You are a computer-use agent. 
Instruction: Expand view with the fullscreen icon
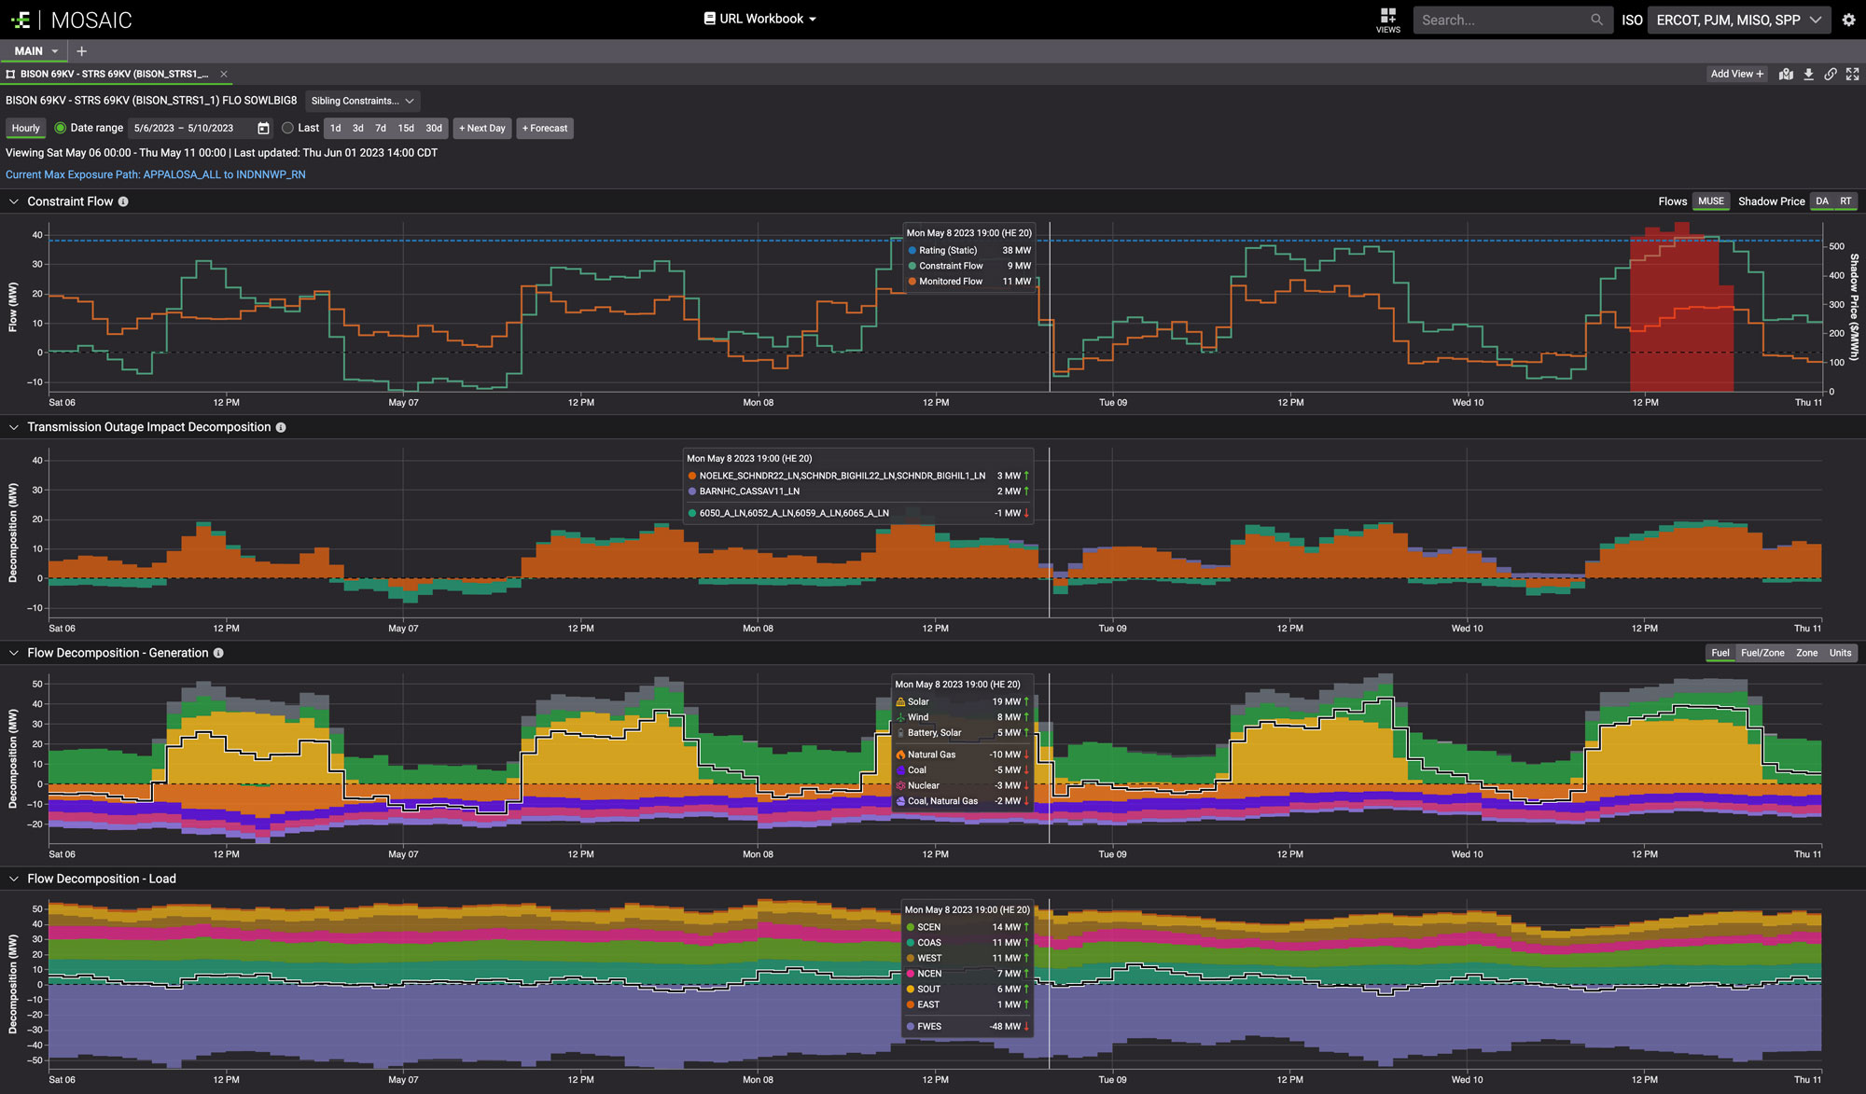tap(1853, 74)
